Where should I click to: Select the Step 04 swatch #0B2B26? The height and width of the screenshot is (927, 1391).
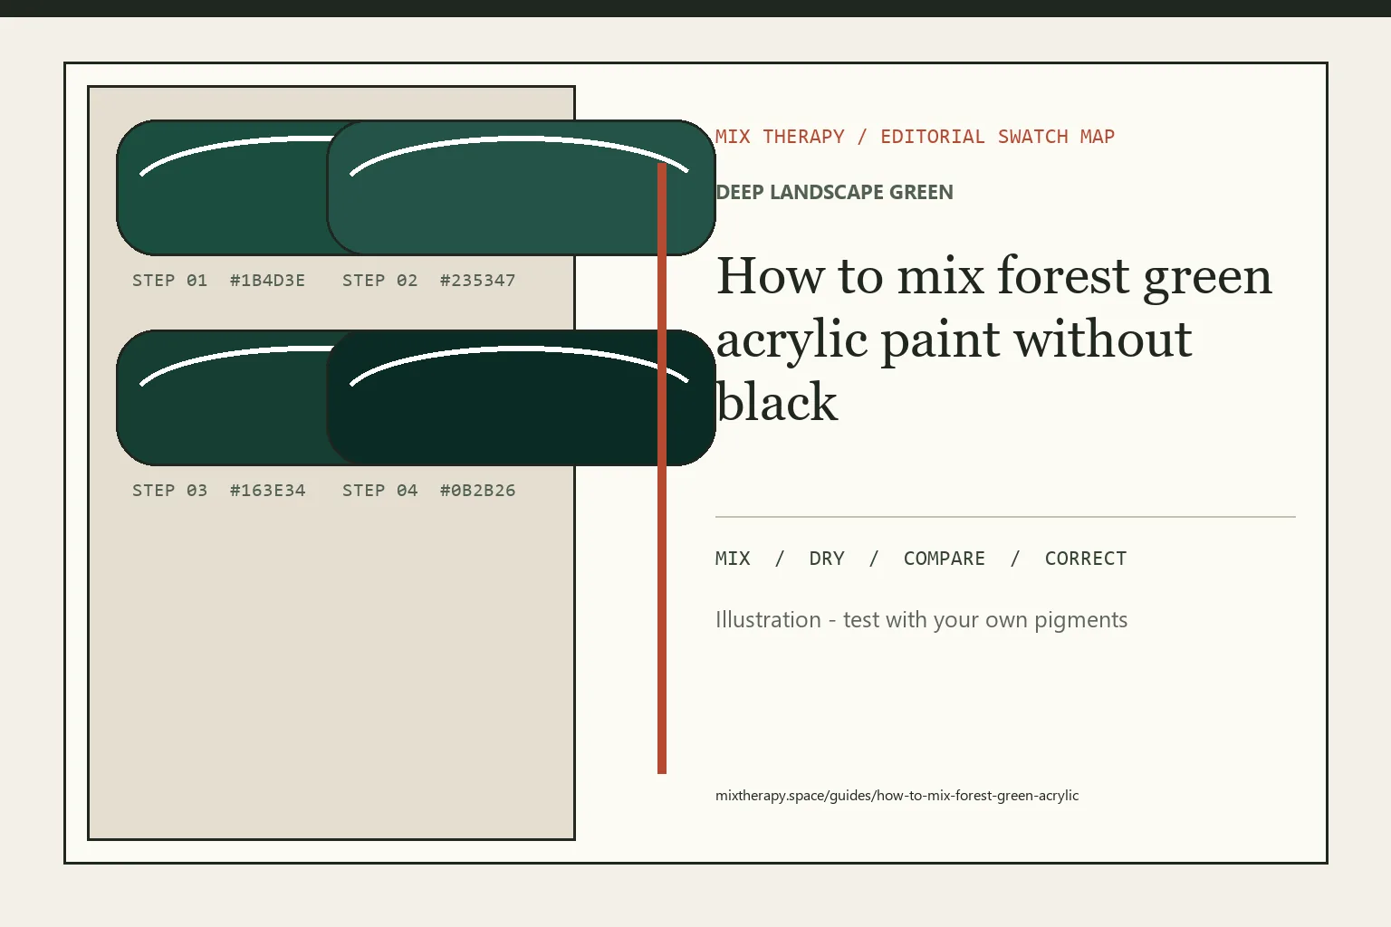pos(521,397)
